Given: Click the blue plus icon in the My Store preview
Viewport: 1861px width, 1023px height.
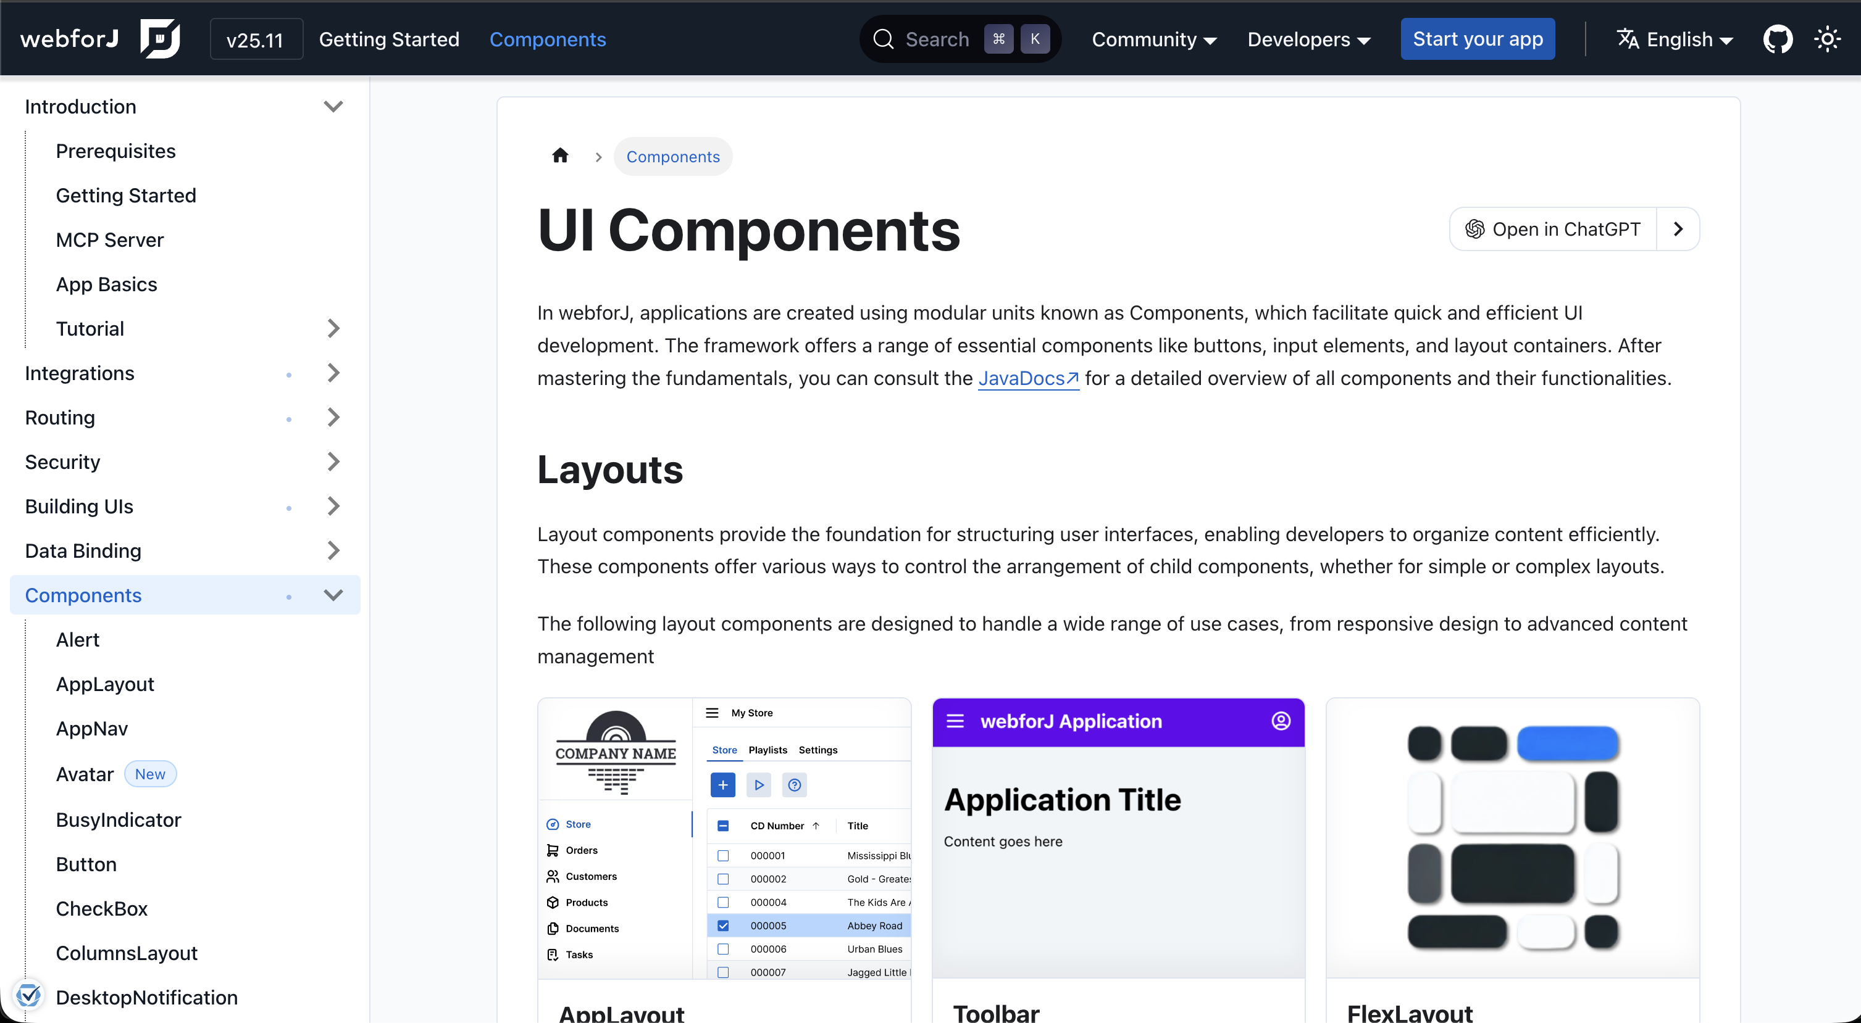Looking at the screenshot, I should 722,785.
